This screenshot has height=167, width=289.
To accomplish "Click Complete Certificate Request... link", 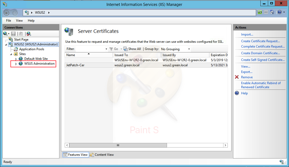I will (263, 46).
